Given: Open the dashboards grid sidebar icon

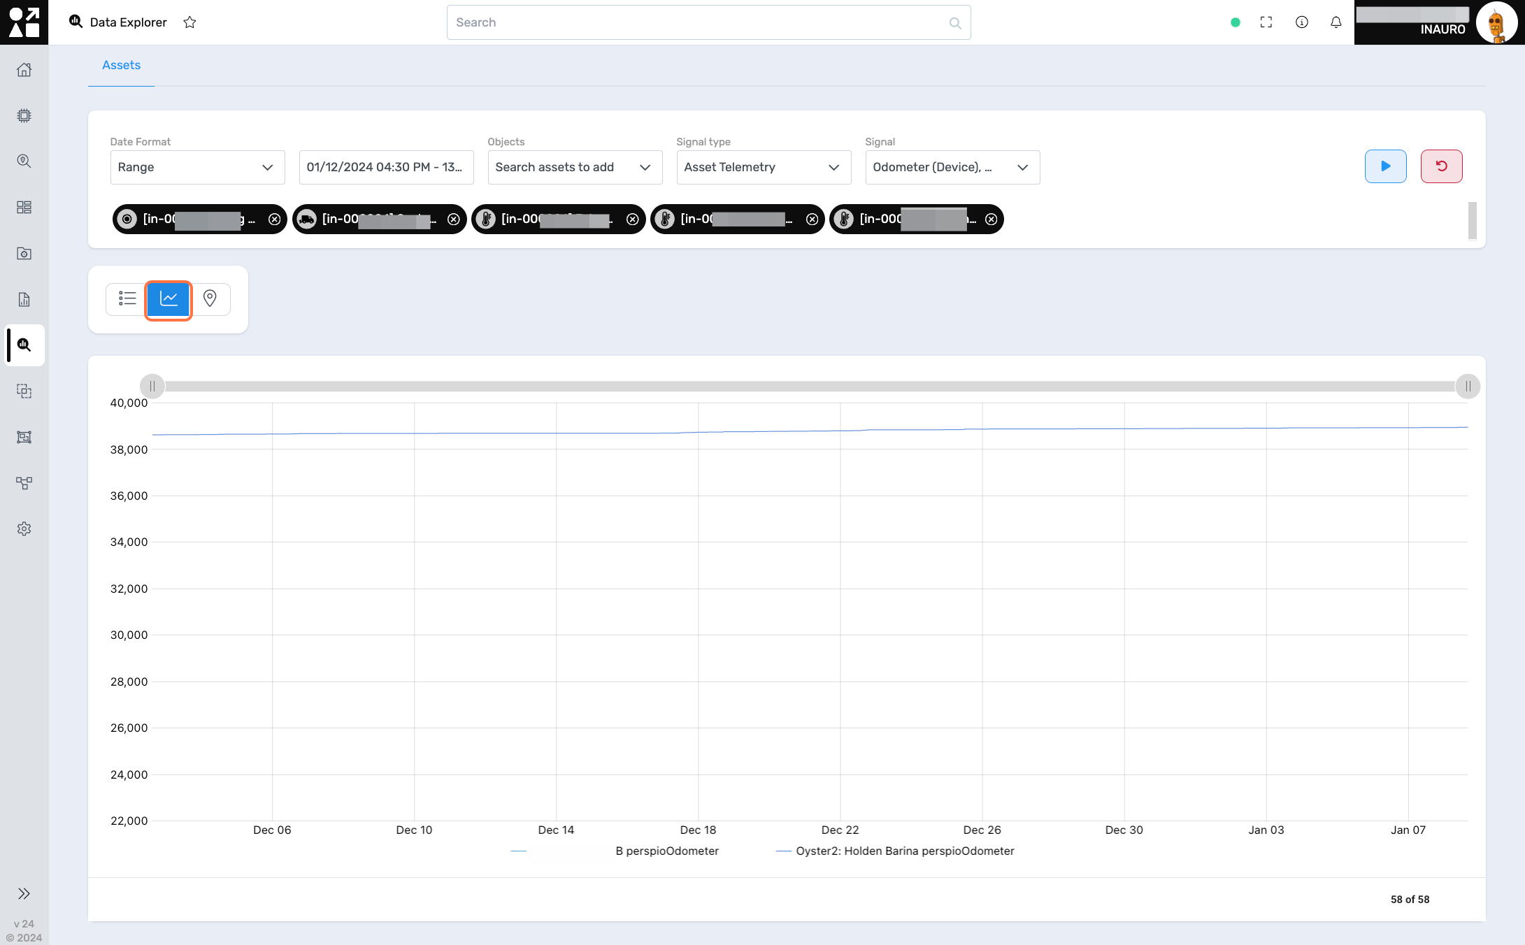Looking at the screenshot, I should 24,208.
